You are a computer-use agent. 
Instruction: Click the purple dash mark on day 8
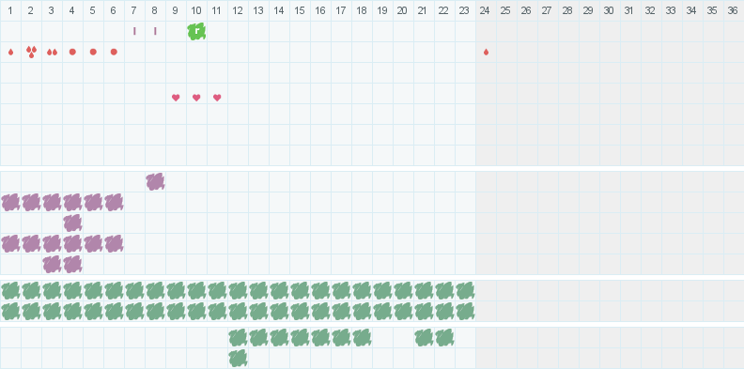pos(155,31)
